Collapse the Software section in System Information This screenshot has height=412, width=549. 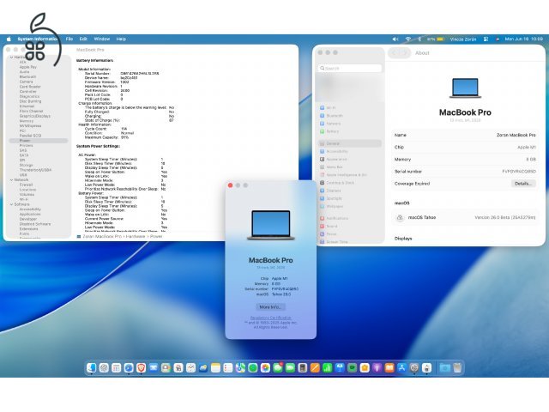pos(11,204)
